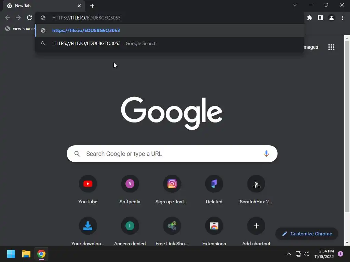
Task: Show hidden tray icons chevron
Action: pos(288,254)
